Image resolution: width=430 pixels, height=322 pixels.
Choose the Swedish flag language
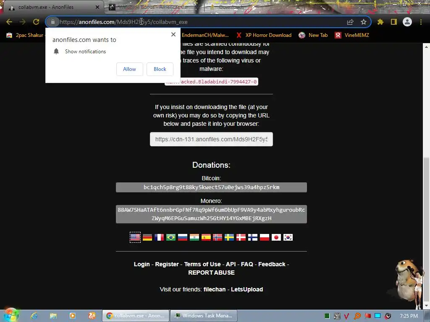(229, 237)
